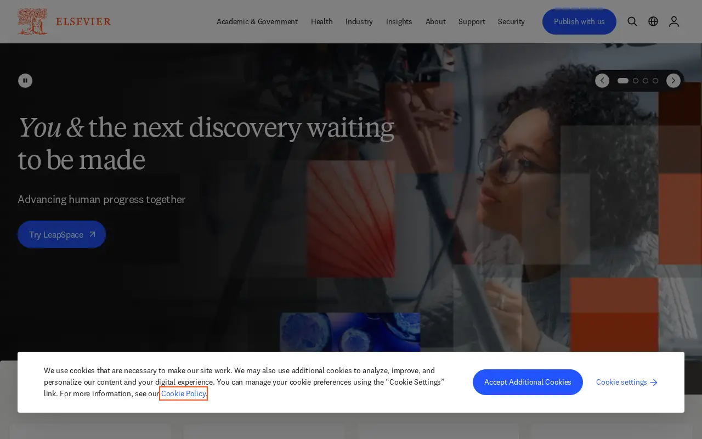Open the About menu
Image resolution: width=702 pixels, height=439 pixels.
(x=435, y=21)
